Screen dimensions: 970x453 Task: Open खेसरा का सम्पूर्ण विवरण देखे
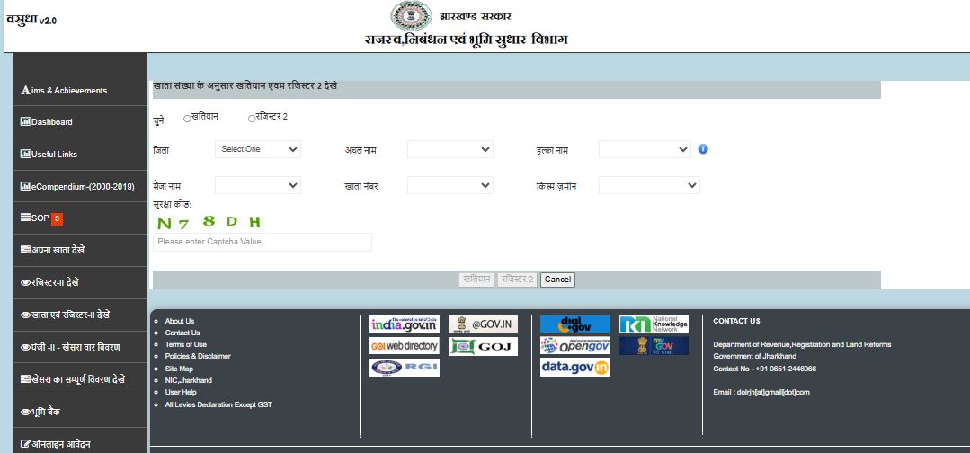click(x=80, y=379)
